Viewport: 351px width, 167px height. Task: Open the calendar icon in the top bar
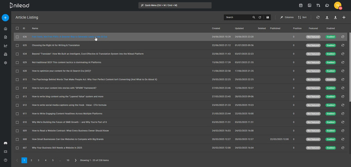pyautogui.click(x=301, y=5)
